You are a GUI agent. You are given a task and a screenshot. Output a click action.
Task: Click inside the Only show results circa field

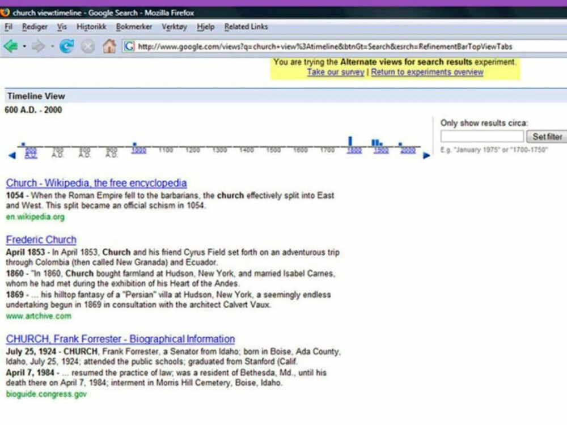point(482,137)
